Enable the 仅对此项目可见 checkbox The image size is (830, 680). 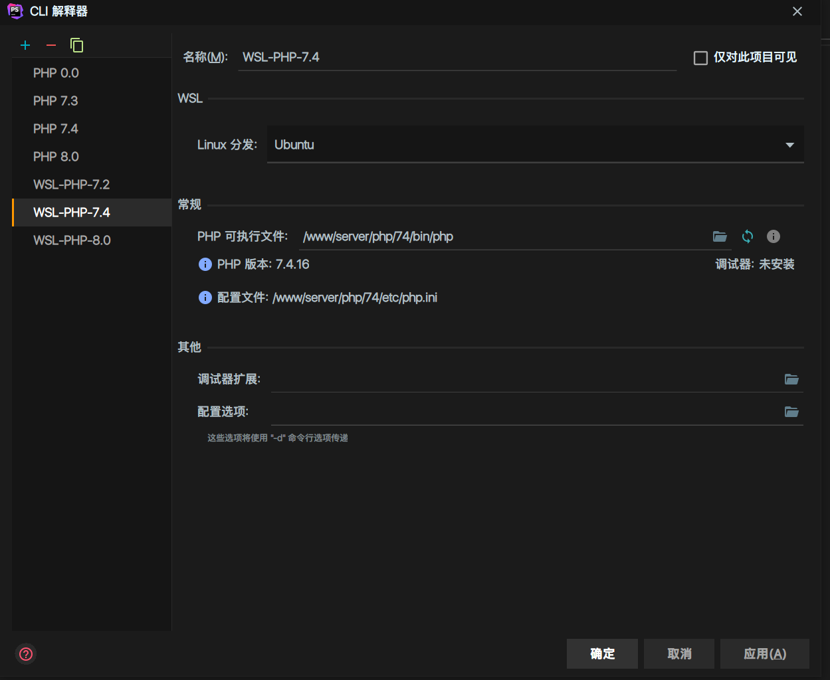(x=700, y=58)
